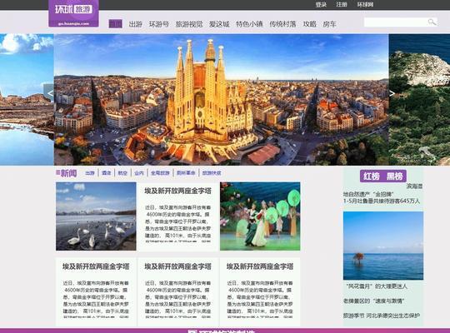Open the seaside rocks slide preview
The height and width of the screenshot is (333, 450).
(x=27, y=100)
